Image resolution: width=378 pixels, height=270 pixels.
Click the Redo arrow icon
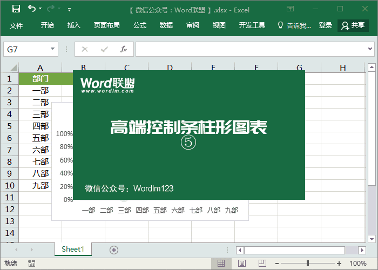(x=51, y=9)
